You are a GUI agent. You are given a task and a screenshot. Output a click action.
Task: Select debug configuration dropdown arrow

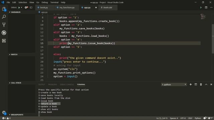[x=21, y=7]
